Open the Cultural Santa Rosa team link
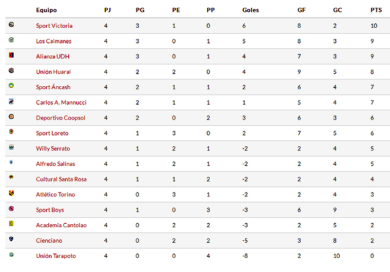 click(x=61, y=179)
